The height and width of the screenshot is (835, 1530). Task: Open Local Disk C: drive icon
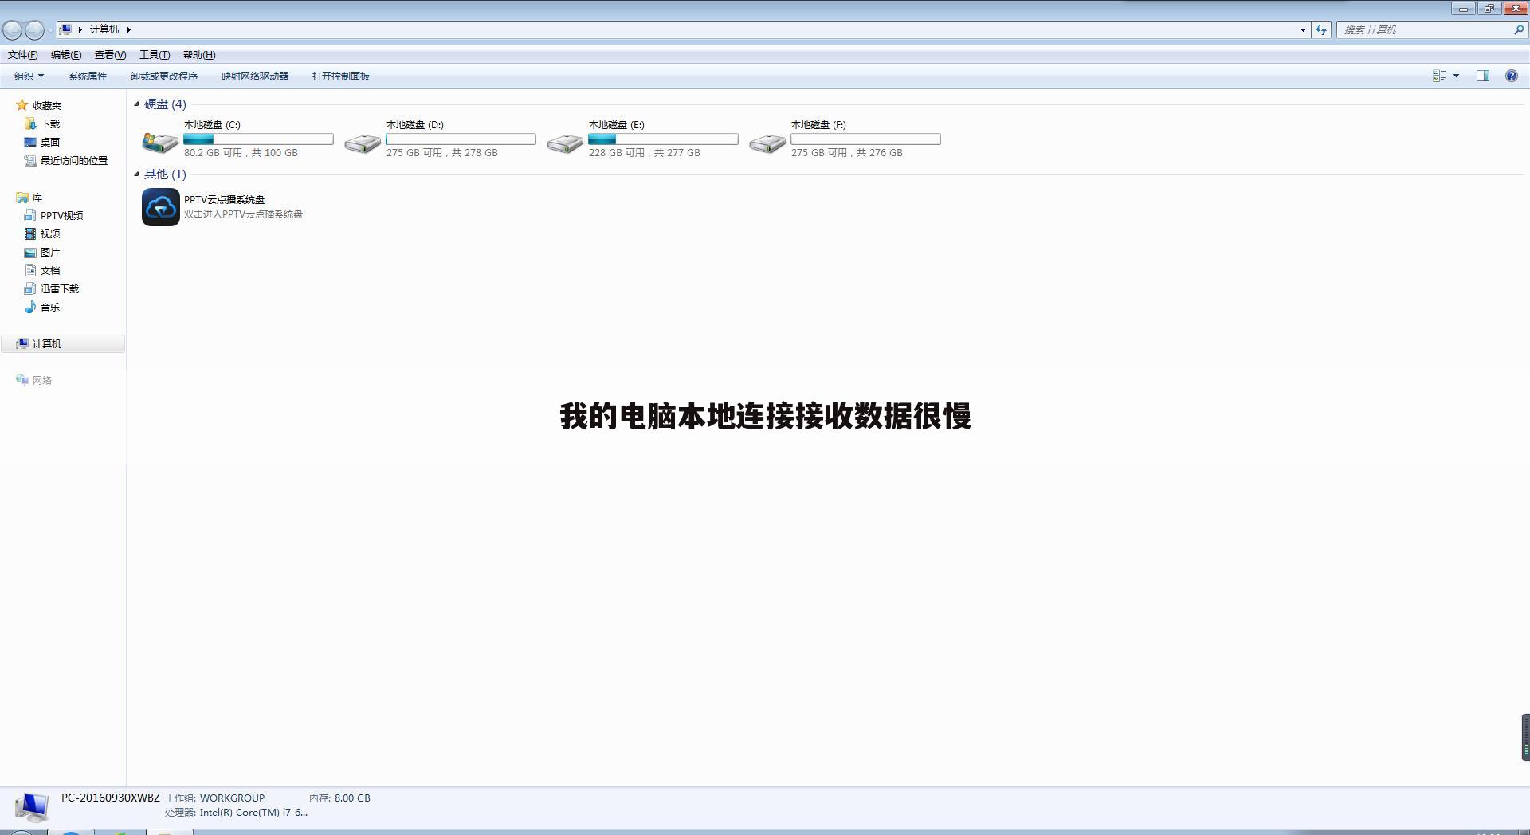tap(160, 143)
